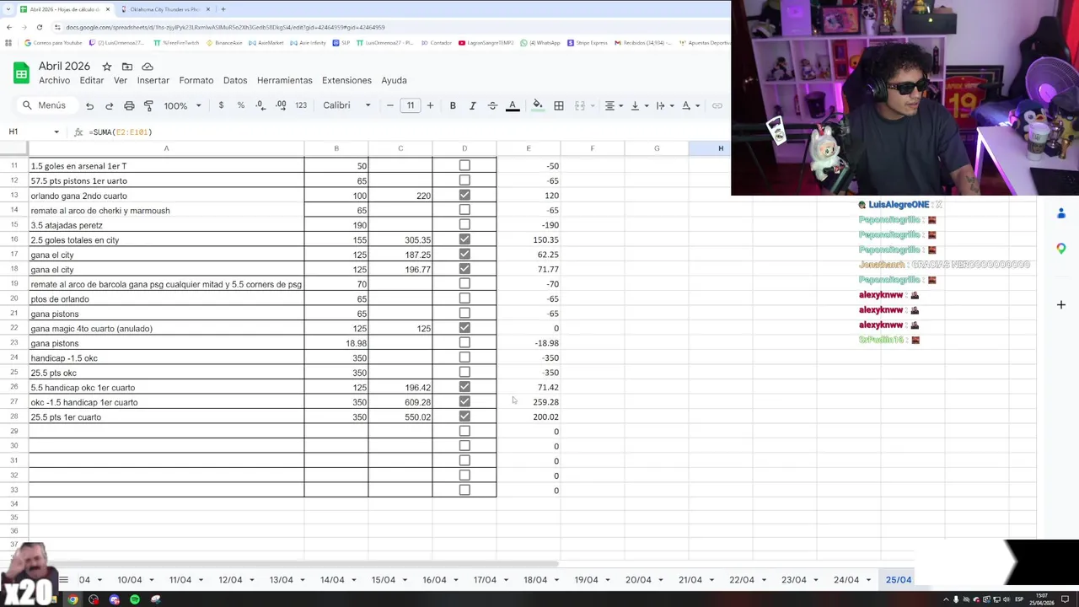Star the Abril 2026 document

click(x=107, y=67)
